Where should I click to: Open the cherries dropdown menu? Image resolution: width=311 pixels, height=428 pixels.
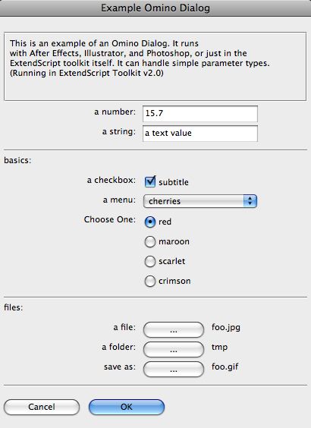tap(200, 201)
